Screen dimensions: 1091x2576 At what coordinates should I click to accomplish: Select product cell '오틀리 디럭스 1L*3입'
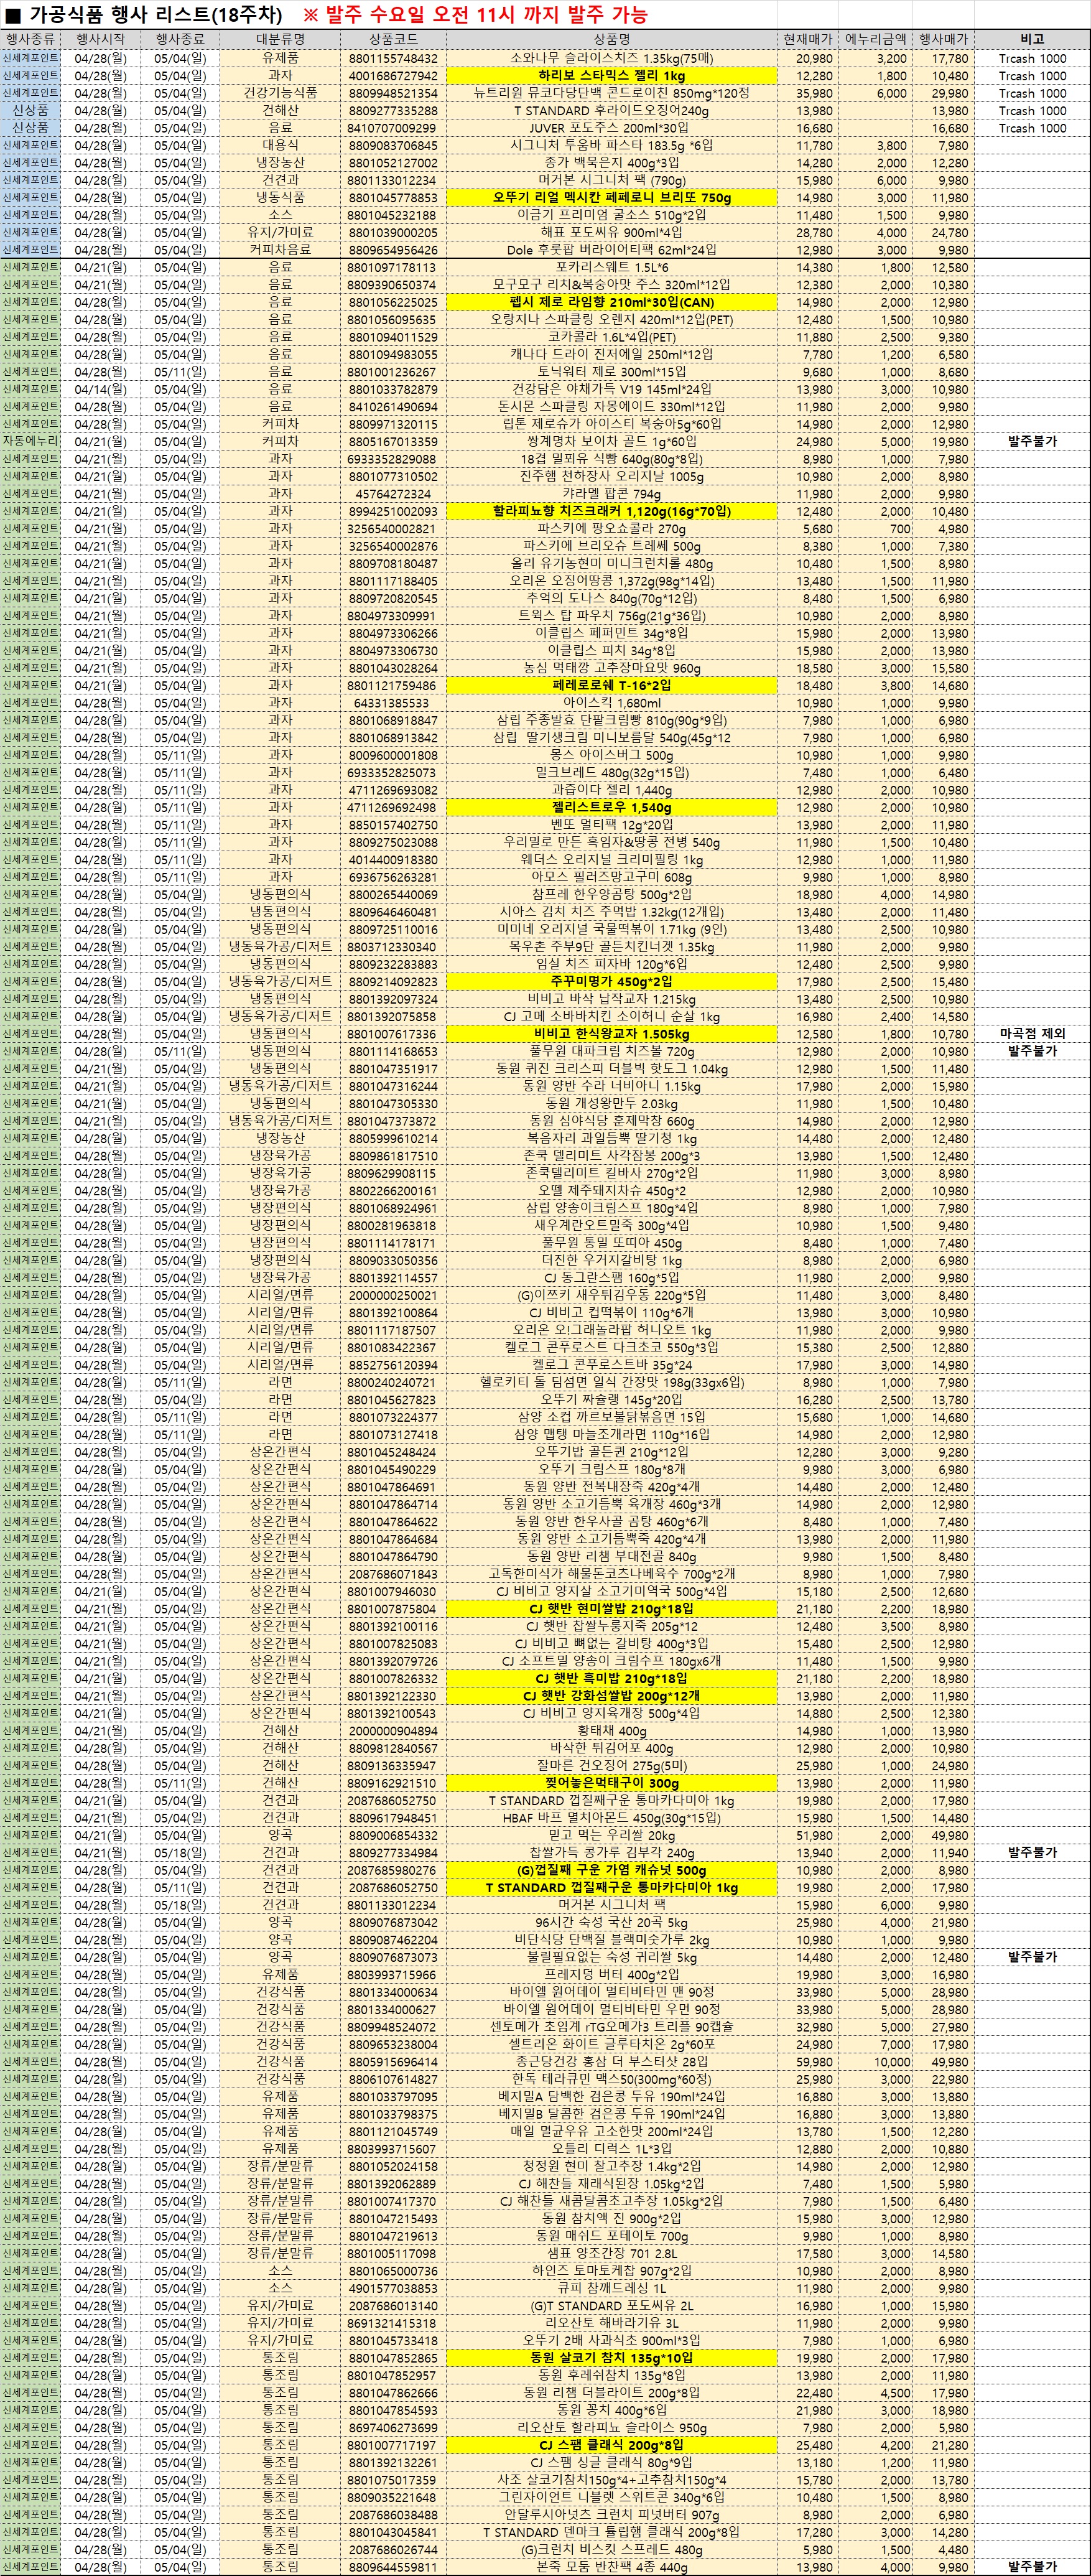click(x=612, y=2148)
